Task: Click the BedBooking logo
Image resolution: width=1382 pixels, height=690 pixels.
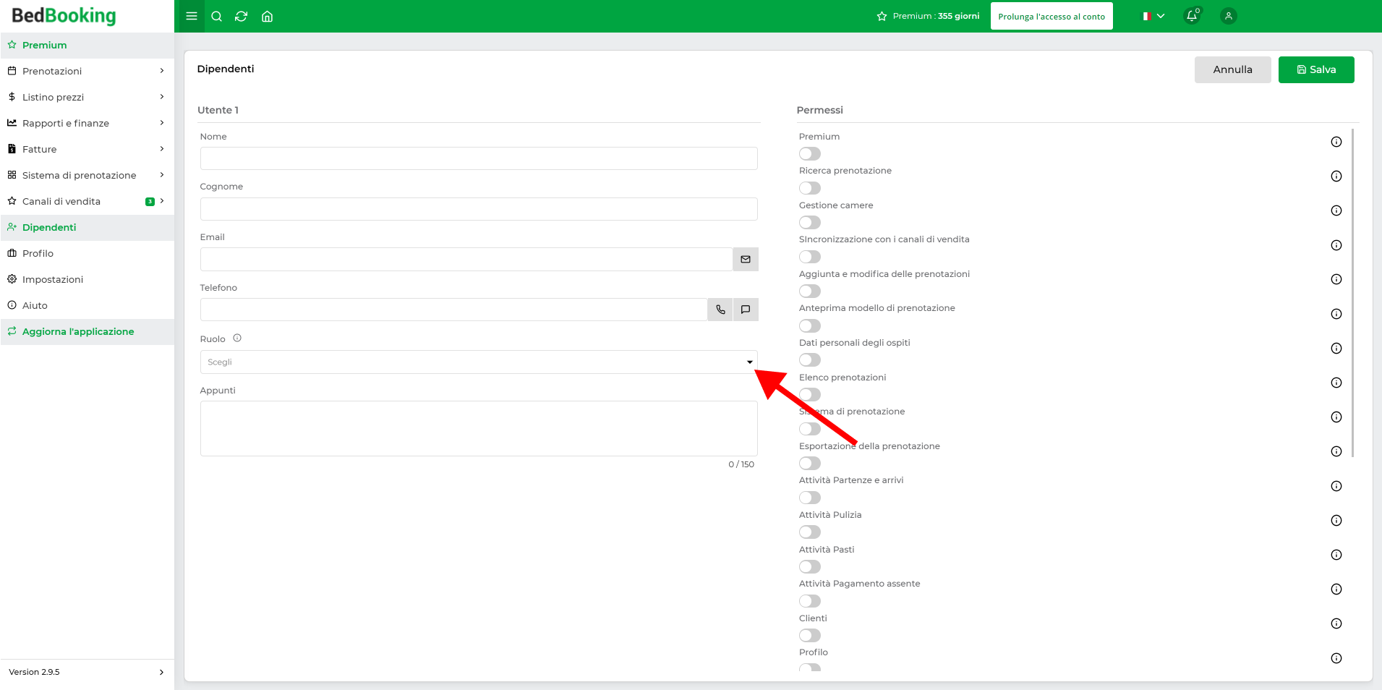Action: tap(64, 15)
